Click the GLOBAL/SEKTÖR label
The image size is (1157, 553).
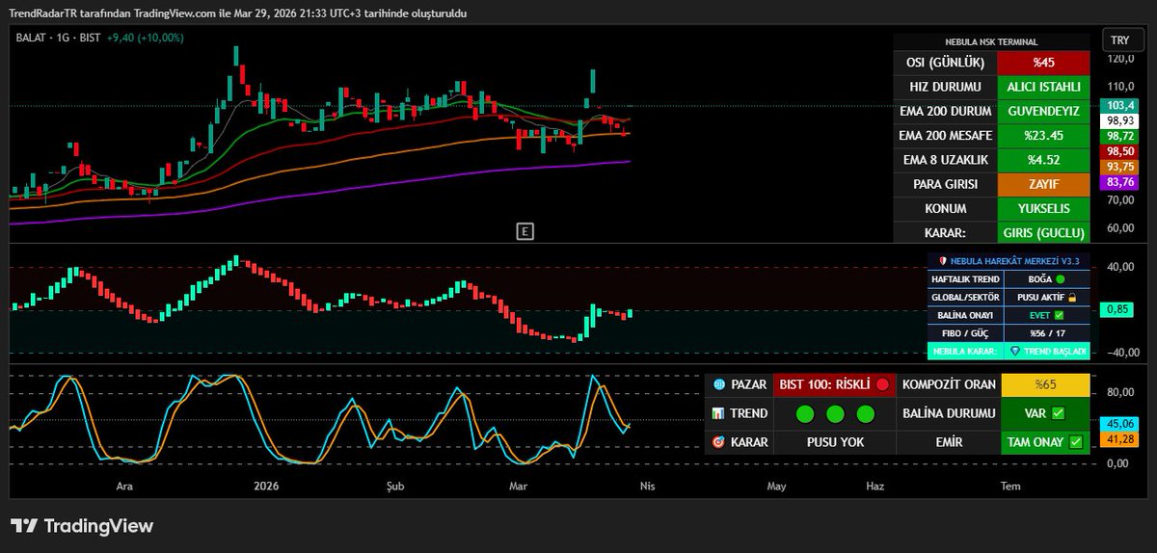964,297
